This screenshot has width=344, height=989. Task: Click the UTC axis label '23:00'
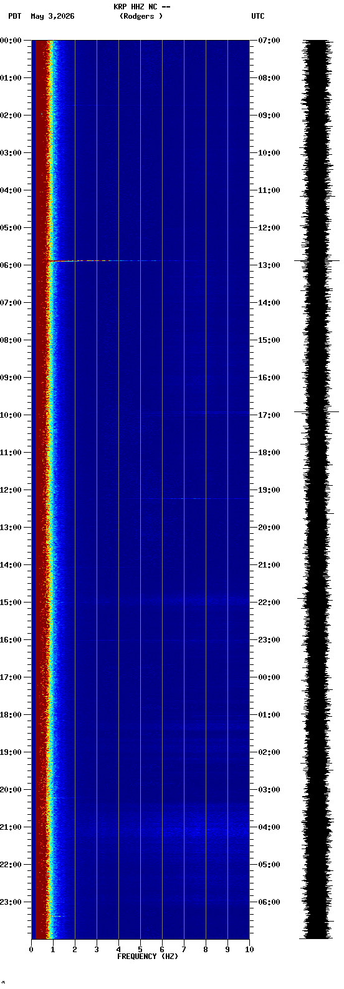coord(269,640)
